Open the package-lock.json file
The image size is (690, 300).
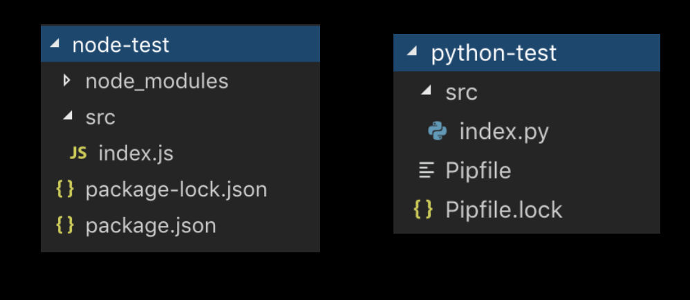176,189
